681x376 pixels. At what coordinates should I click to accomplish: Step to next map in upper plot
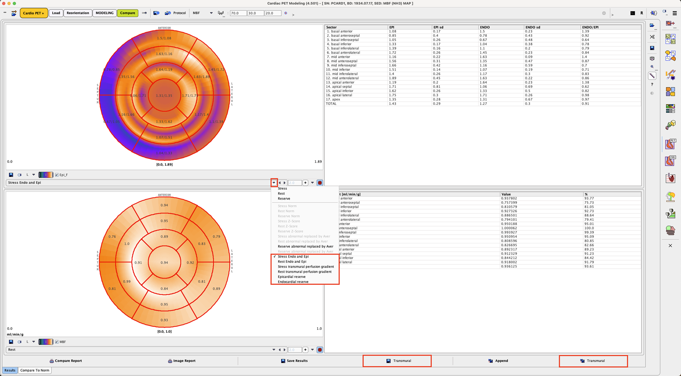pos(285,183)
